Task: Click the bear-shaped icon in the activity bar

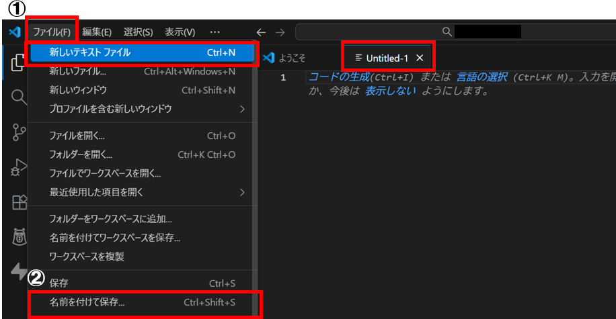Action: [20, 237]
